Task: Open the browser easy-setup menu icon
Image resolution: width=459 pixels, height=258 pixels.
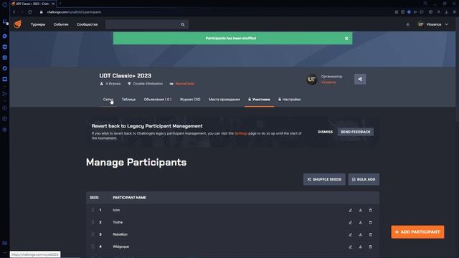Action: click(454, 12)
